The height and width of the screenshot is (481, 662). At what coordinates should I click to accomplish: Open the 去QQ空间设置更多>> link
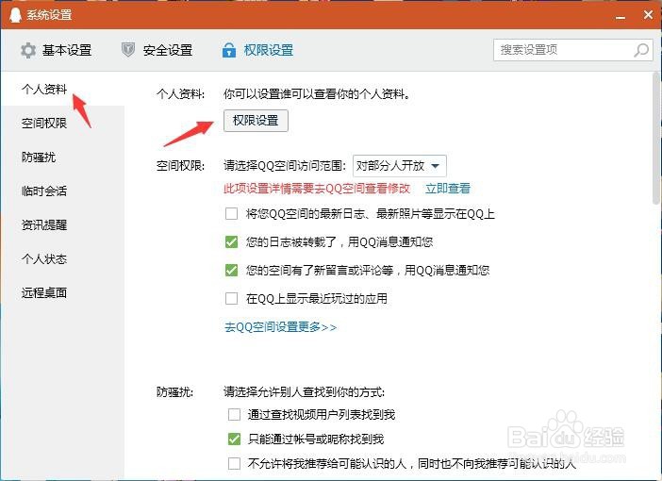280,327
